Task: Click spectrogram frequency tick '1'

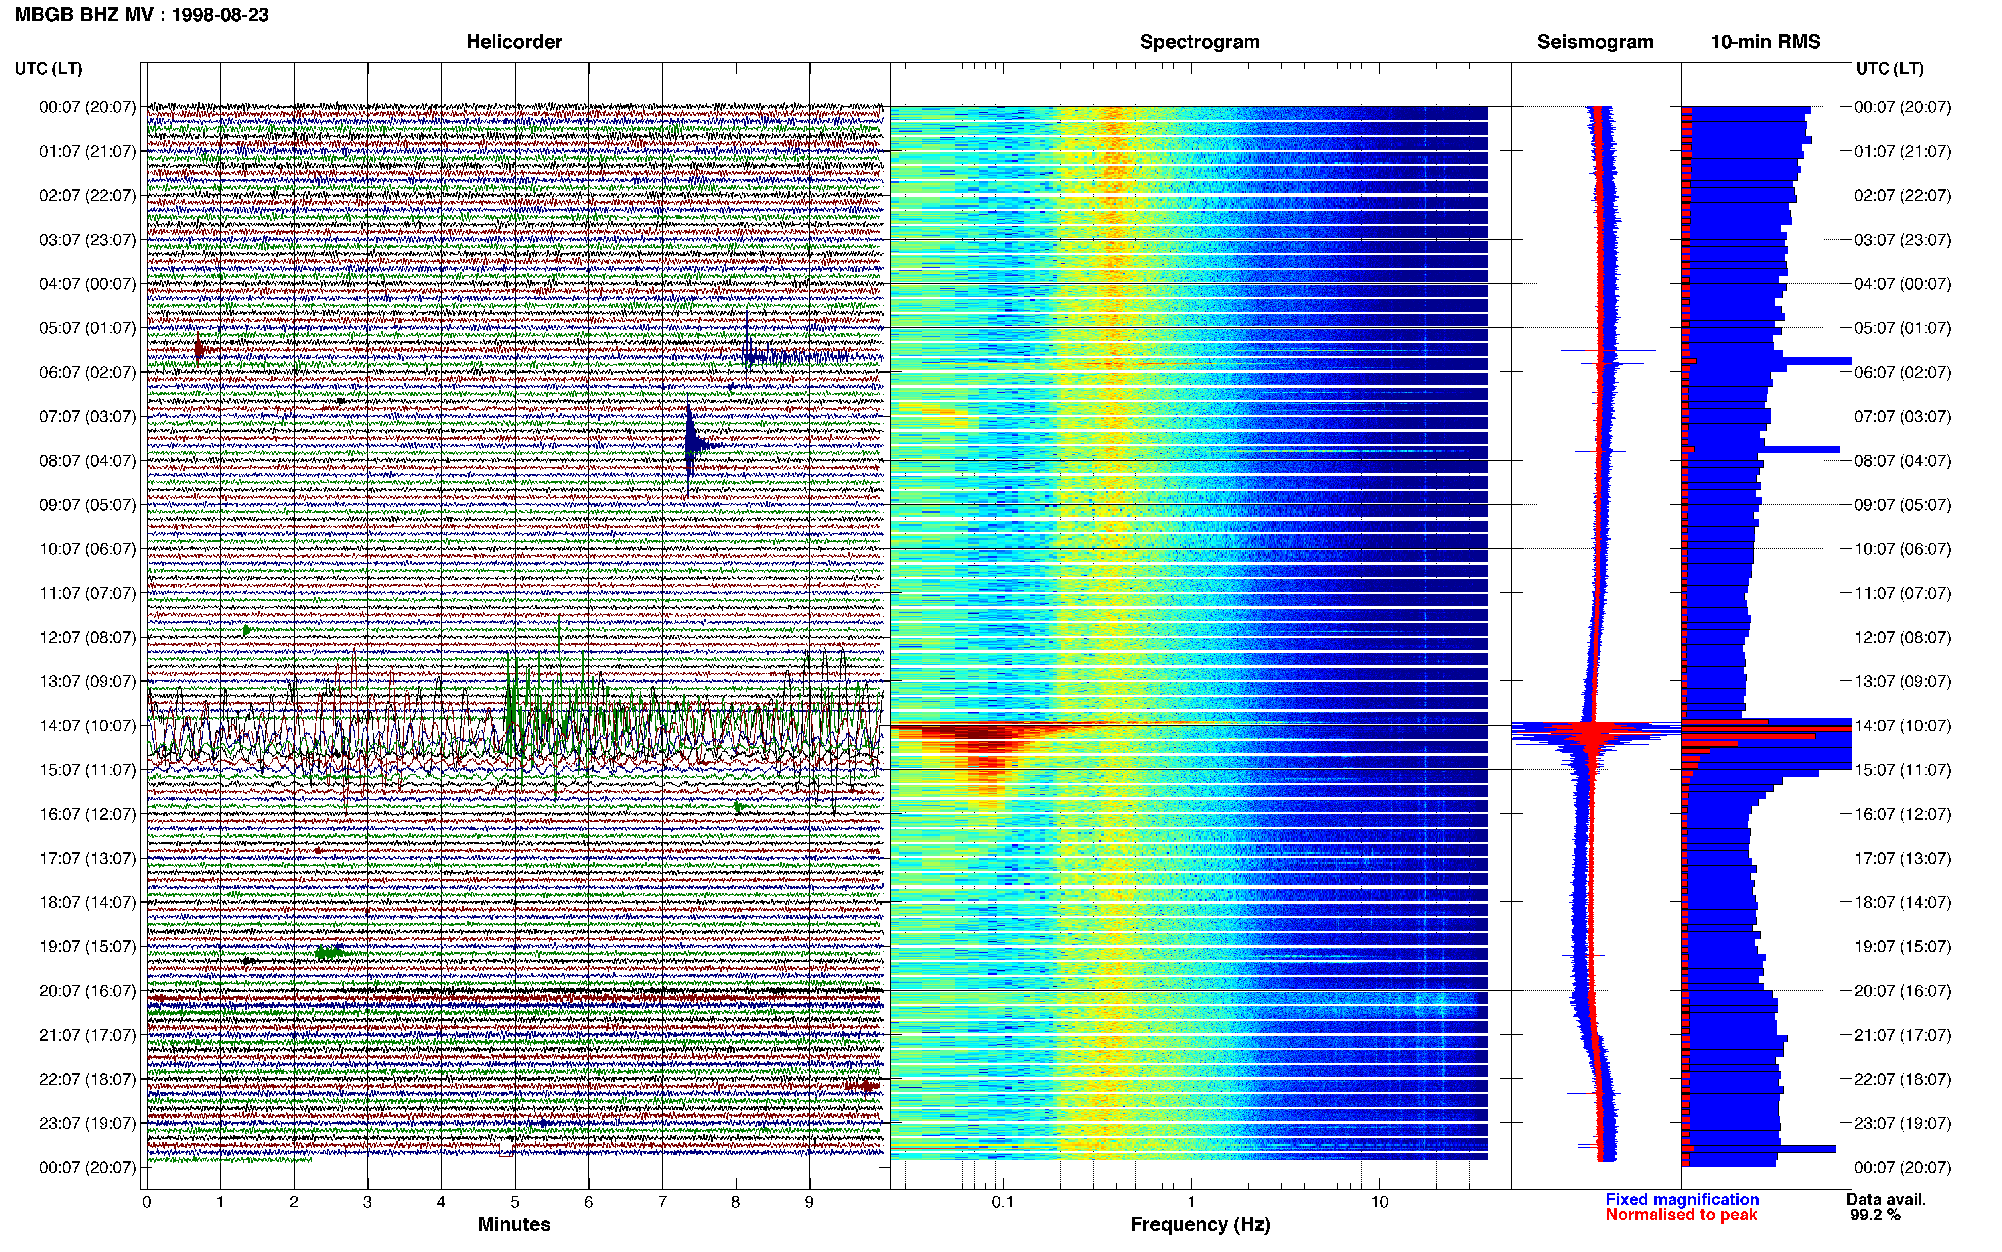Action: click(1191, 1202)
